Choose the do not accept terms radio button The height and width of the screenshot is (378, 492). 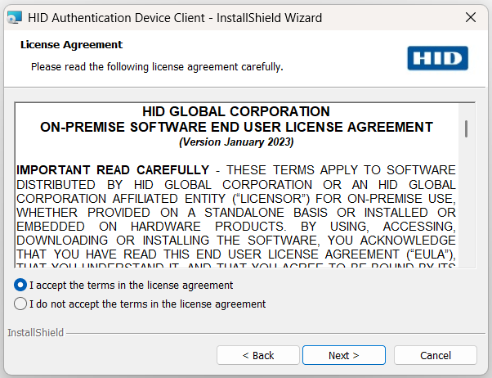click(x=20, y=304)
